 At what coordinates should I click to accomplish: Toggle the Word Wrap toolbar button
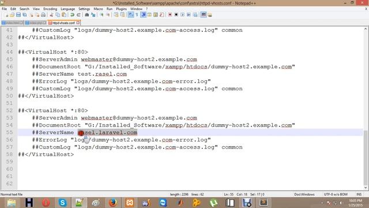[x=131, y=15]
